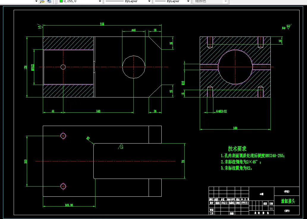Image resolution: width=307 pixels, height=219 pixels.
Task: Select the 235 overall length dimension
Action: tap(102, 24)
